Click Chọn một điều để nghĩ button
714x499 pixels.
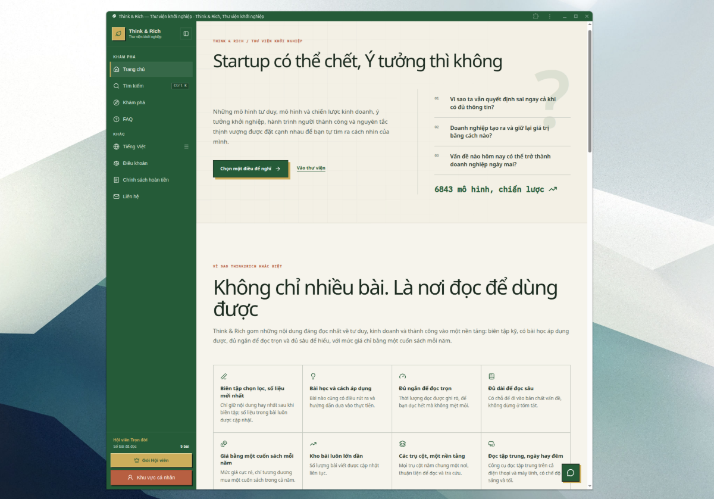(x=250, y=169)
